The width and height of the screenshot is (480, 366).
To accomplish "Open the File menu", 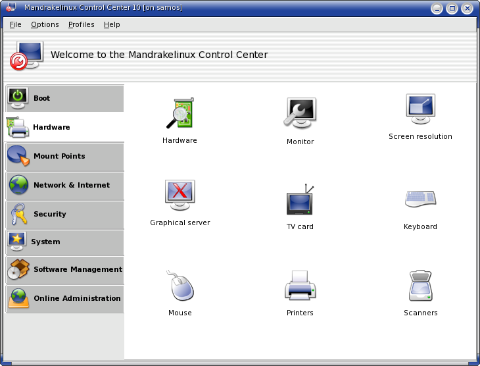I will [16, 24].
